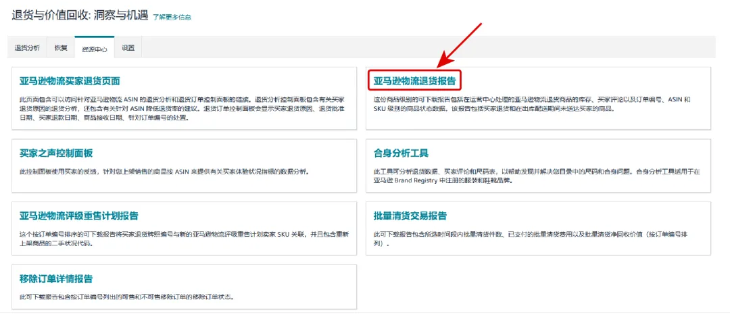Open 移除订单详情报告 link
The width and height of the screenshot is (730, 319).
[56, 279]
